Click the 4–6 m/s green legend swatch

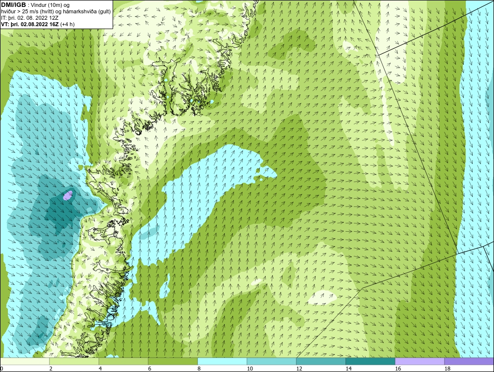123,361
